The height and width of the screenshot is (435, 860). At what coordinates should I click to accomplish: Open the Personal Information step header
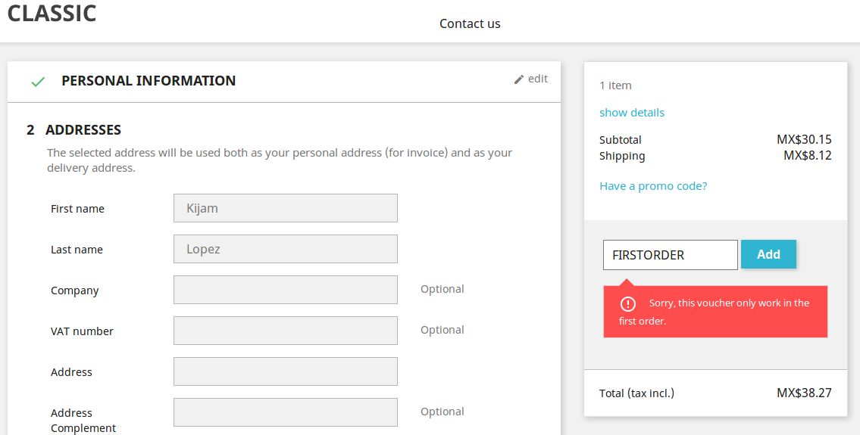click(x=149, y=81)
